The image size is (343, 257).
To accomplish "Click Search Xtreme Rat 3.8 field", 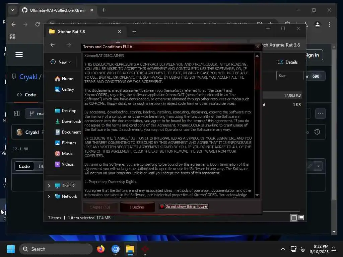I will point(282,45).
